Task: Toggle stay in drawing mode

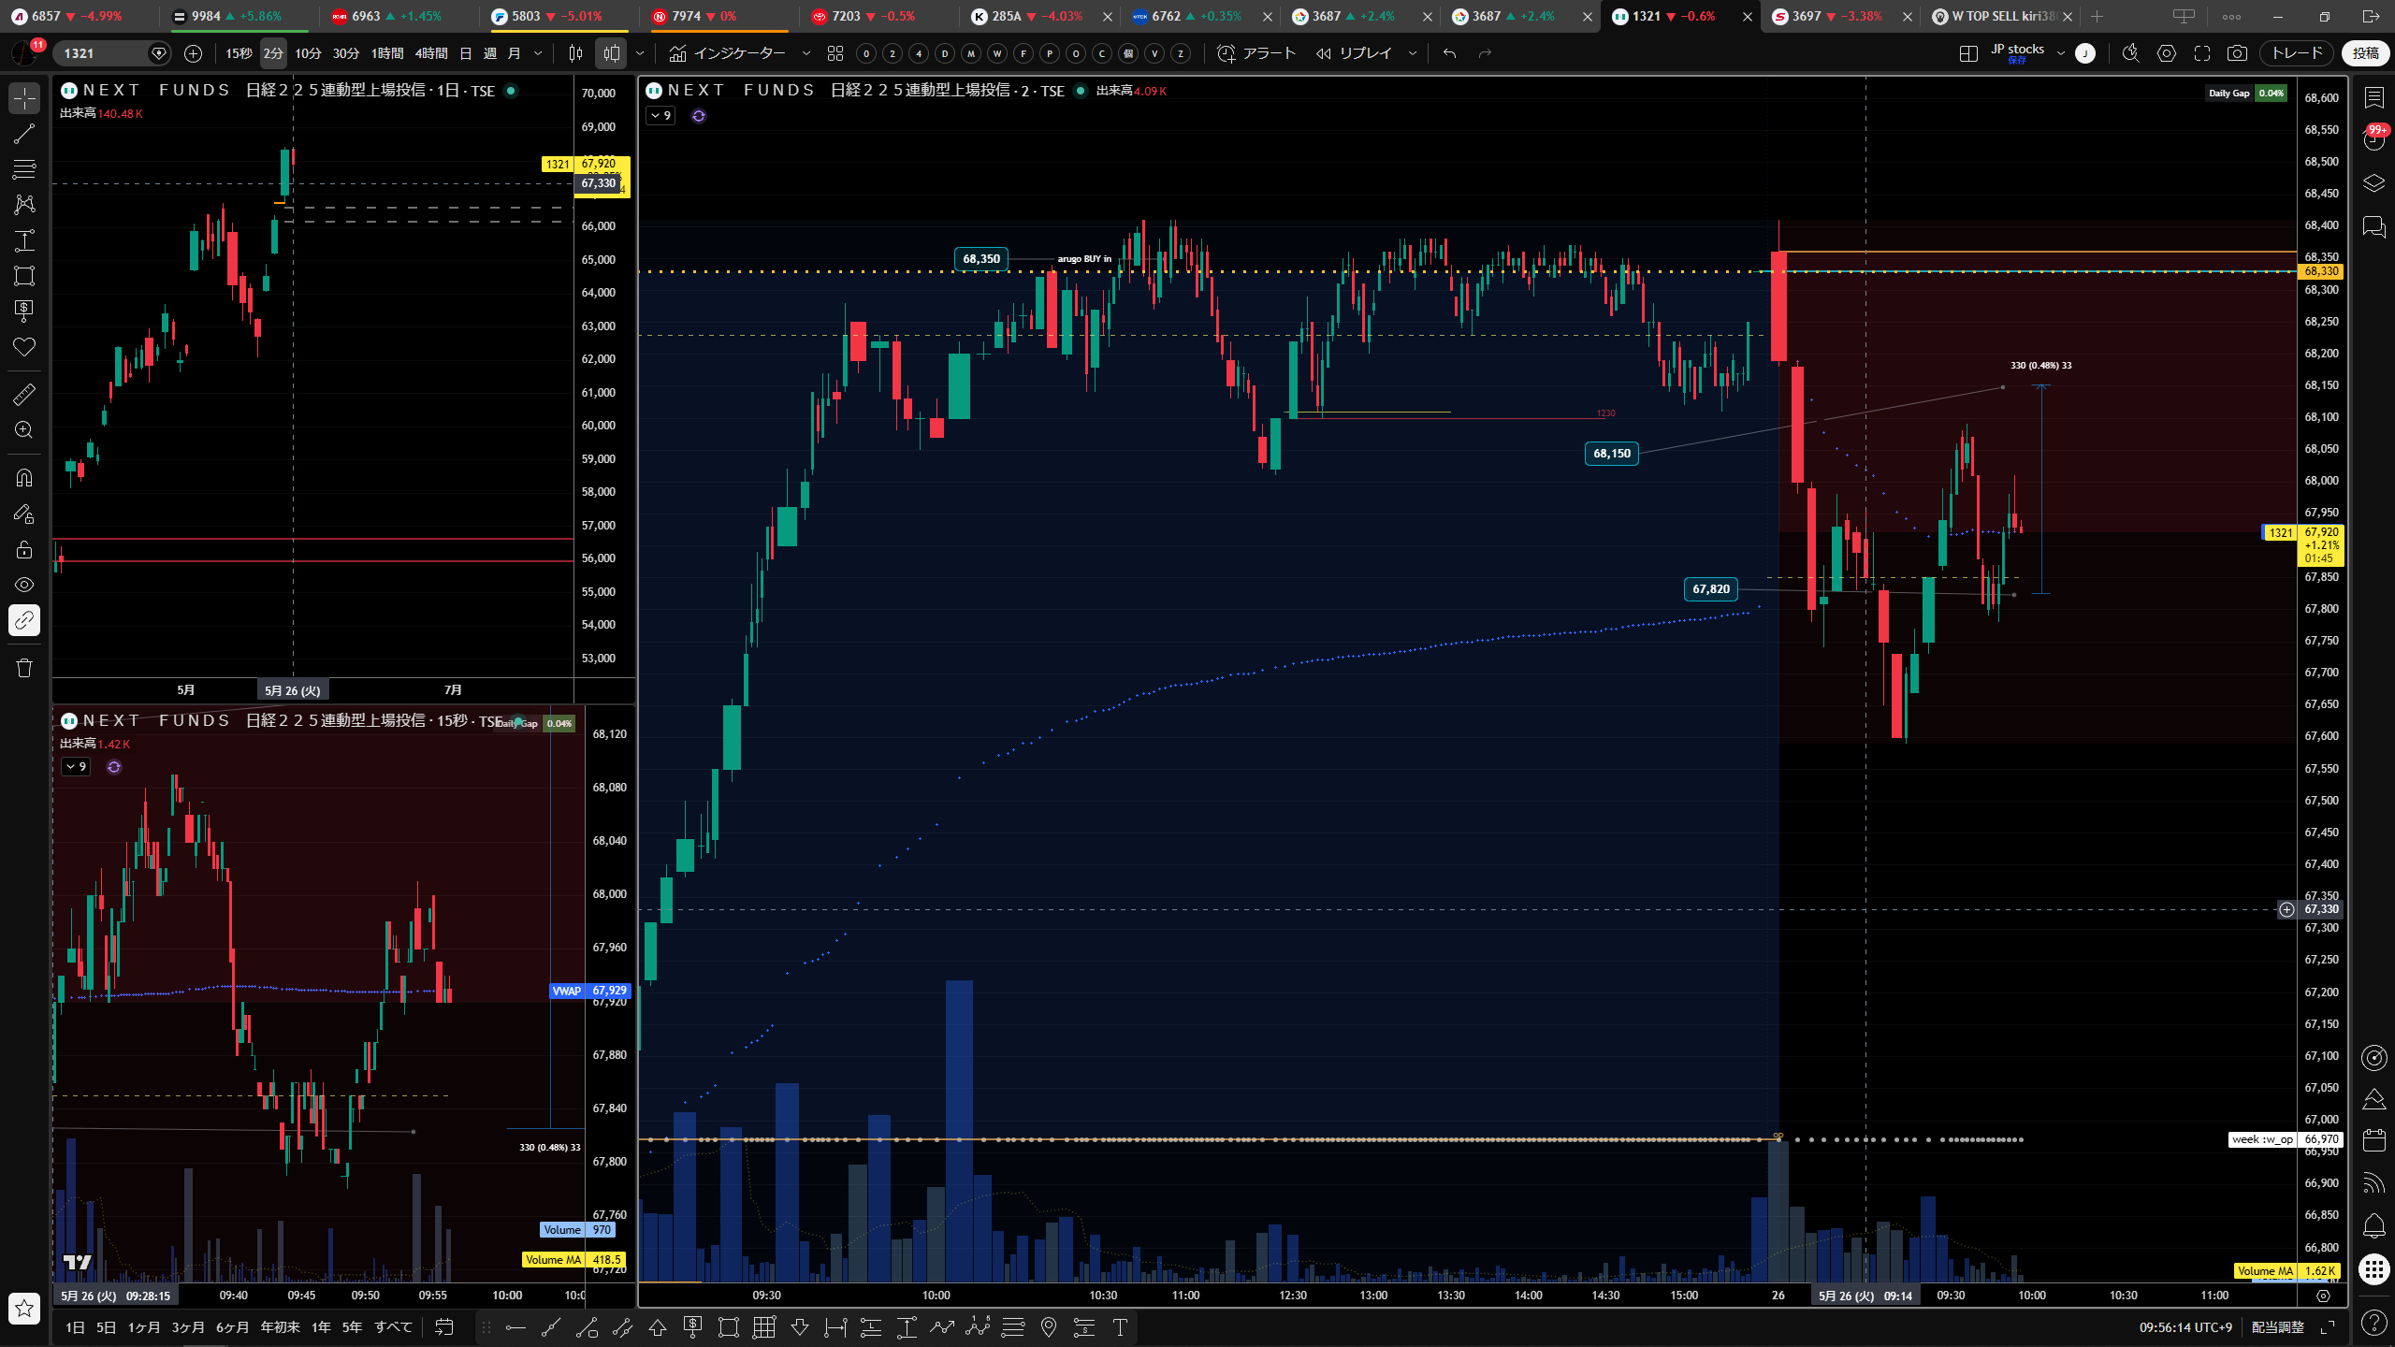Action: (x=24, y=514)
